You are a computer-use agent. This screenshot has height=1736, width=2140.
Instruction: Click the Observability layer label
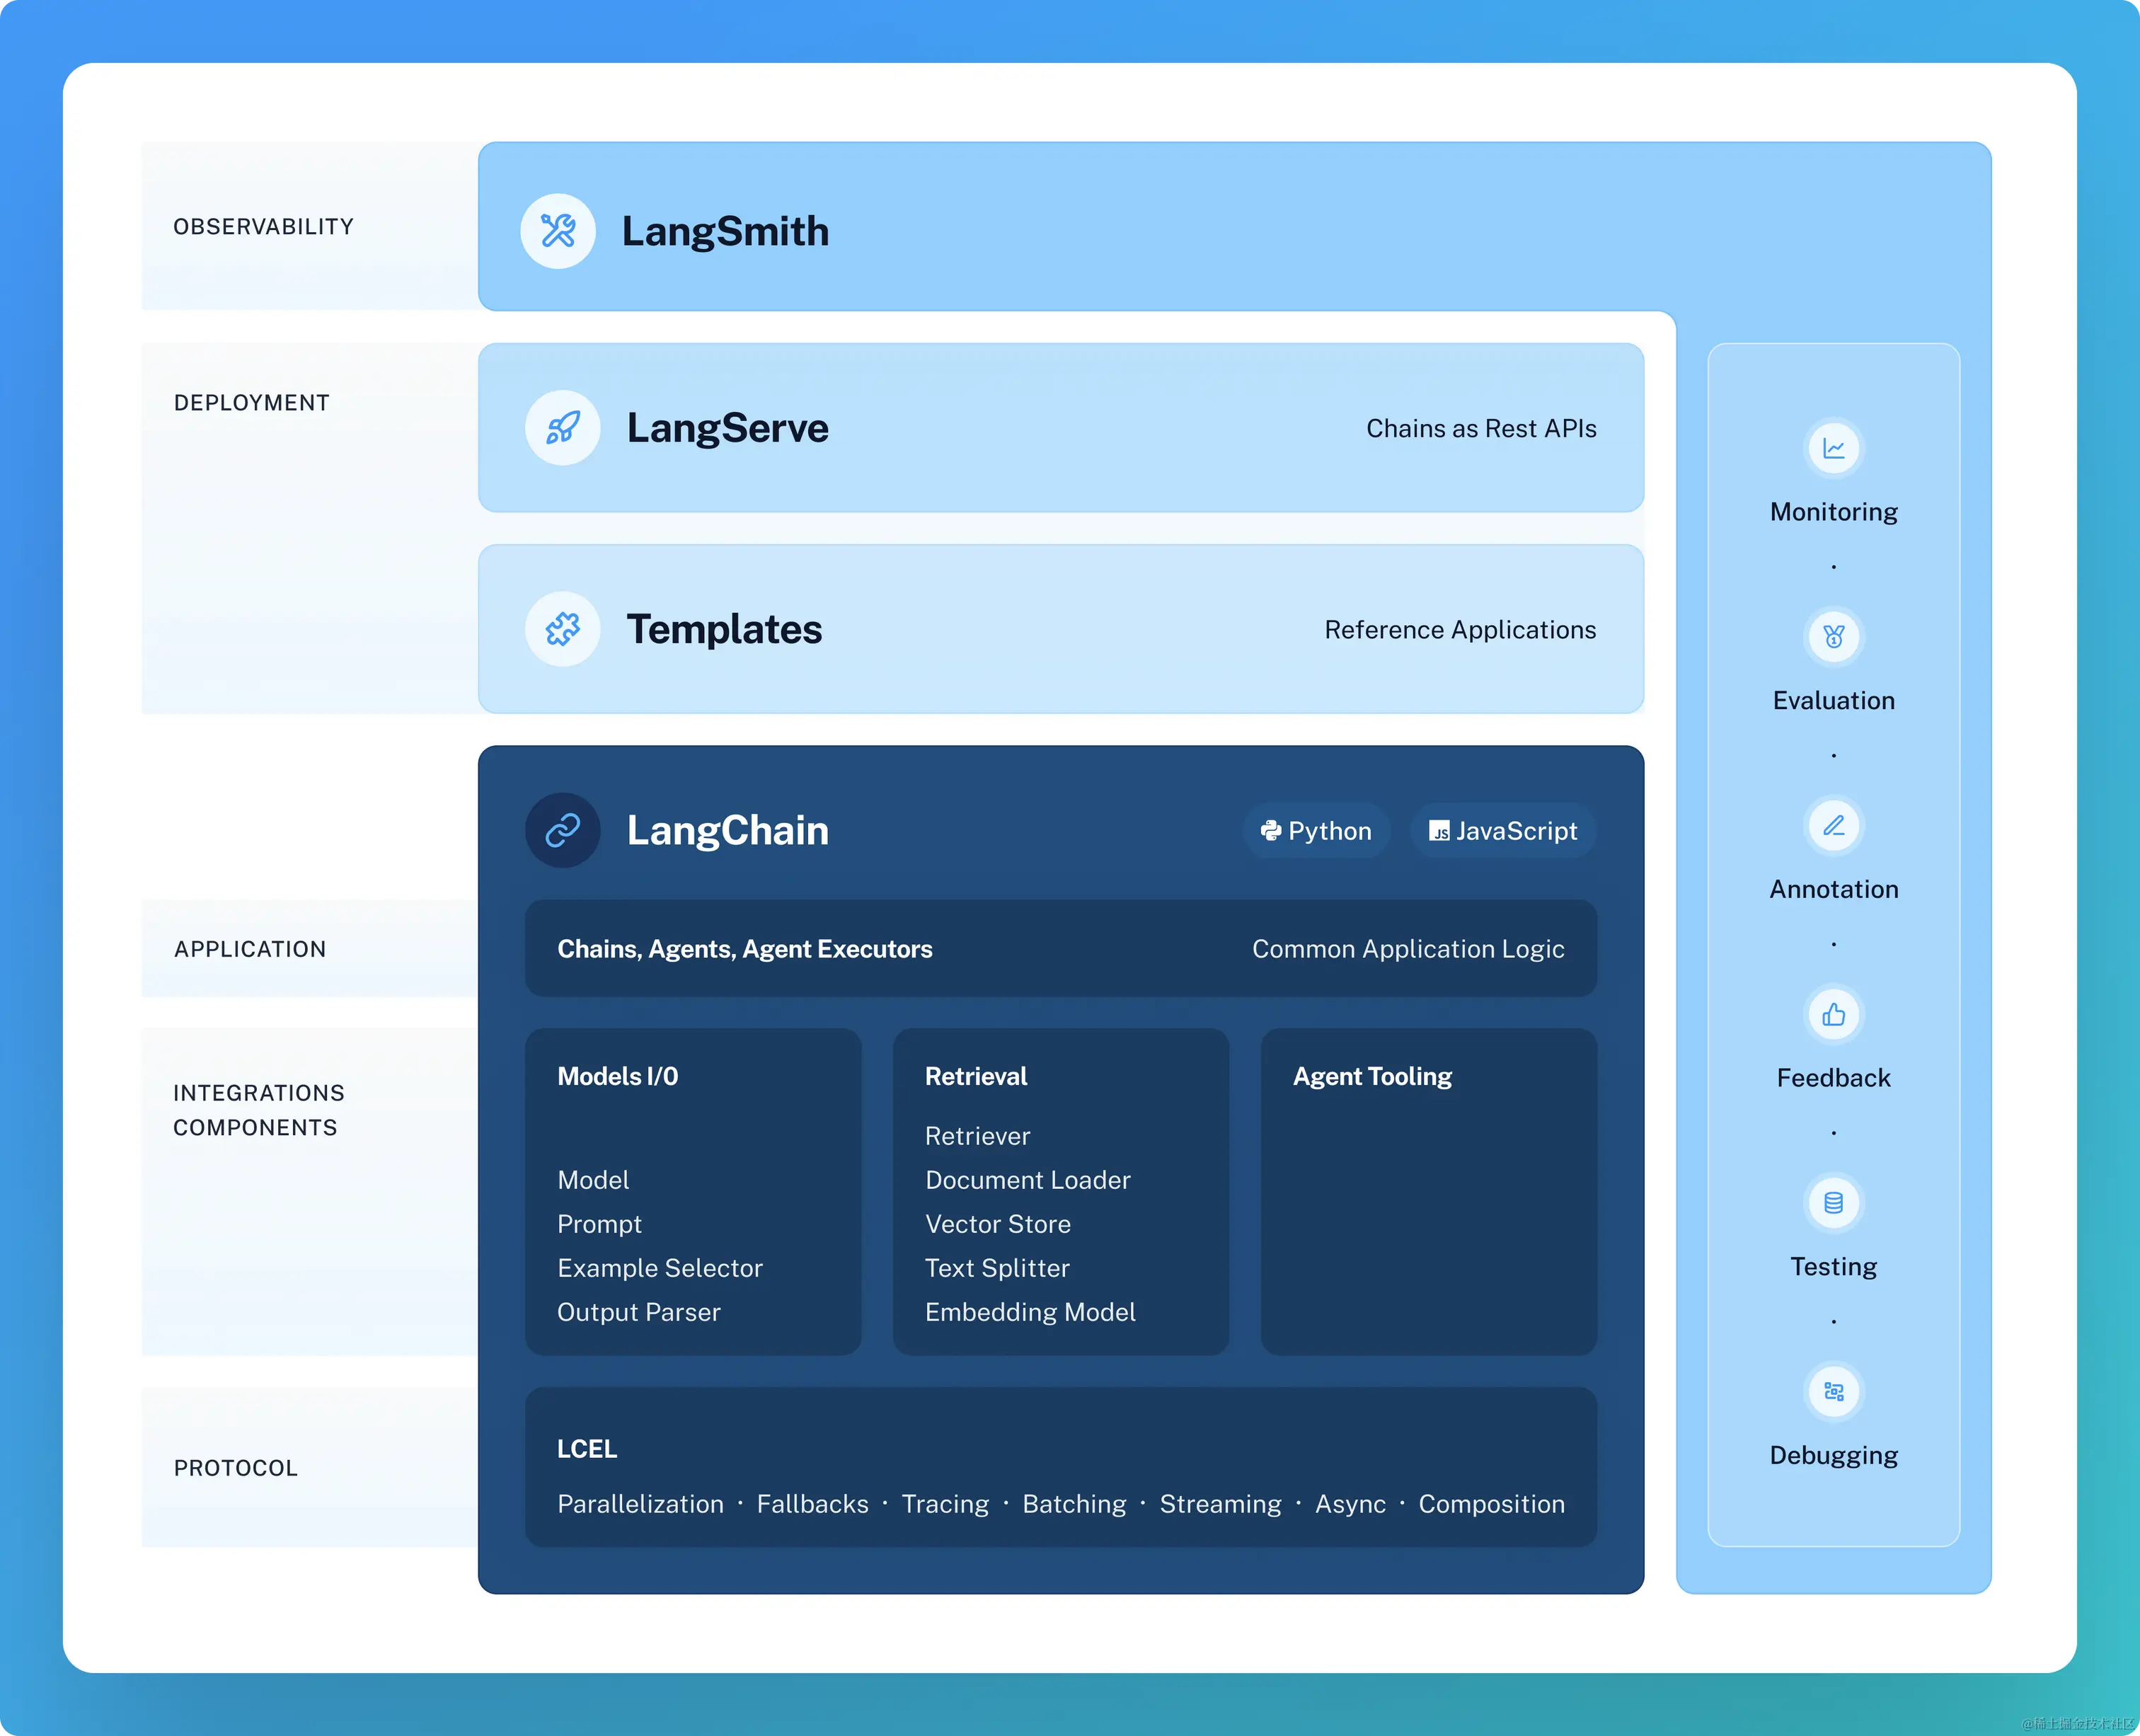tap(263, 227)
